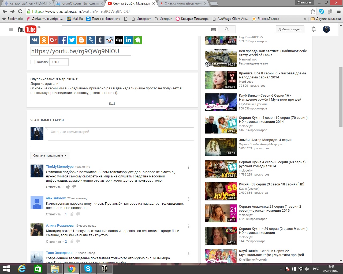Open the YouTube guide hamburger menu
This screenshot has width=343, height=274.
(x=11, y=29)
